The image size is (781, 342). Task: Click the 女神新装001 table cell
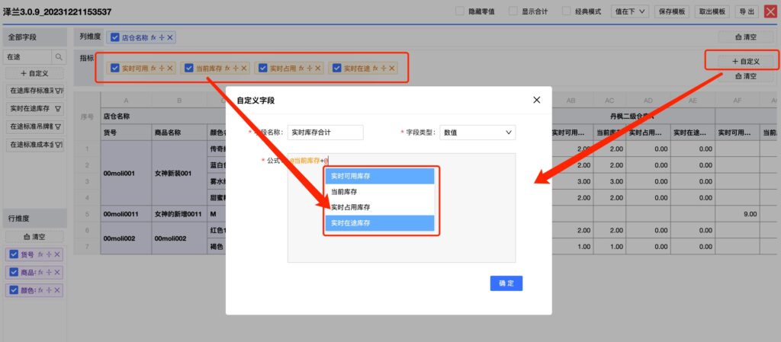(x=179, y=174)
